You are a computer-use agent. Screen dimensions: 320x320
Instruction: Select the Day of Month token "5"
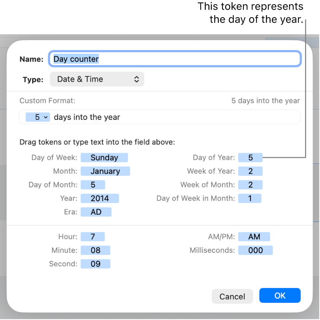click(93, 184)
